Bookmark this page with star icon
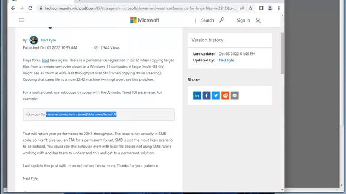346x194 pixels. pos(251,9)
